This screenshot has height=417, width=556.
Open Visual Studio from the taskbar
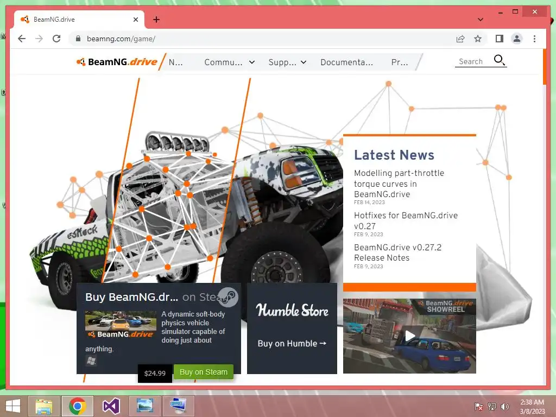[x=111, y=406]
